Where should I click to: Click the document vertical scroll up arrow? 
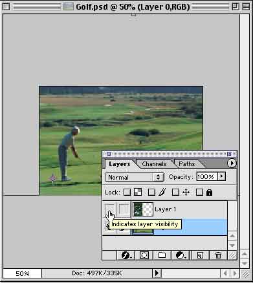pos(245,255)
